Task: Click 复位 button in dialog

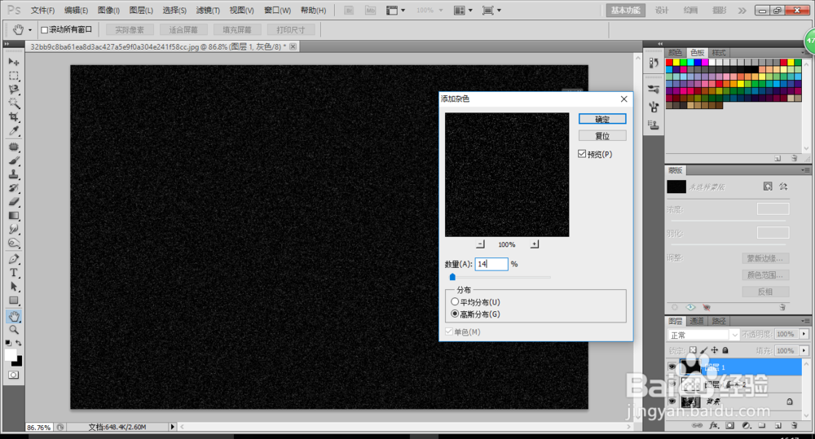Action: (x=602, y=135)
